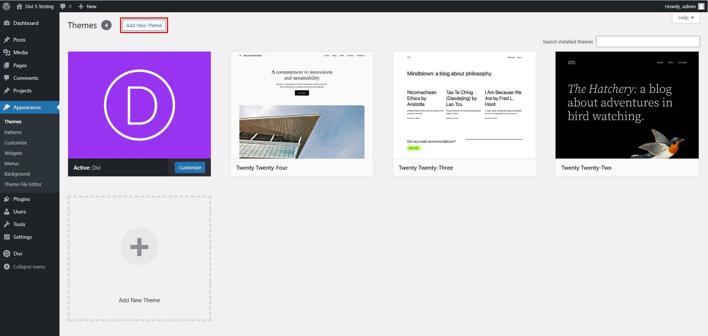Click the Dashboard gauge icon
708x336 pixels.
coord(7,23)
